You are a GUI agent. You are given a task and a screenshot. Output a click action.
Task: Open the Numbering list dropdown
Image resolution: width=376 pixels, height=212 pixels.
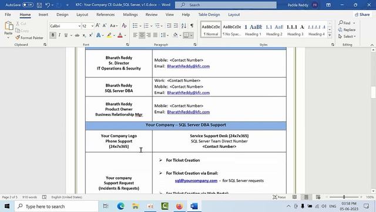pos(152,26)
